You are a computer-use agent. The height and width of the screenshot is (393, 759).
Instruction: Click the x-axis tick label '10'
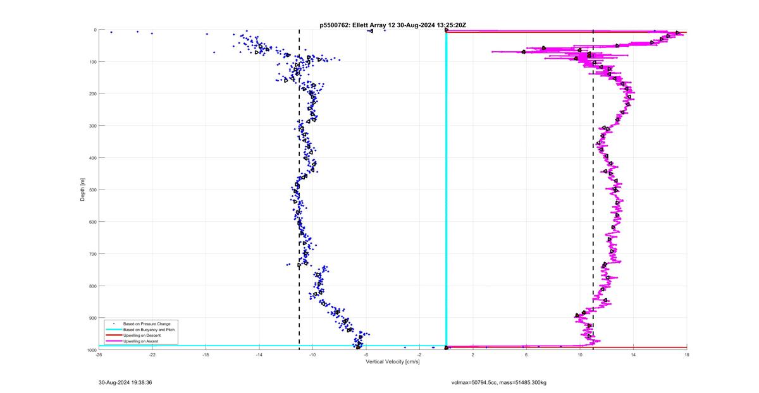pos(580,354)
